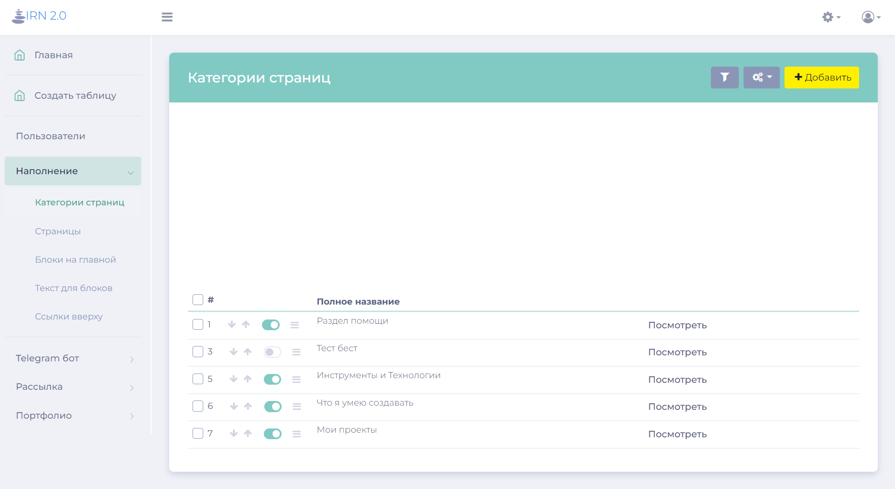Image resolution: width=895 pixels, height=489 pixels.
Task: Check the checkbox for row 1
Action: click(198, 324)
